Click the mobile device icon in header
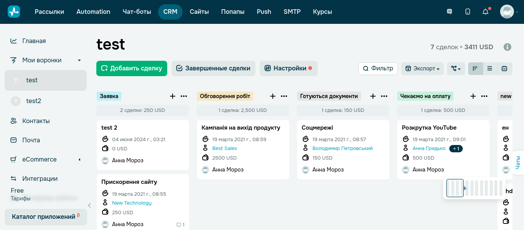524x230 pixels. 468,12
